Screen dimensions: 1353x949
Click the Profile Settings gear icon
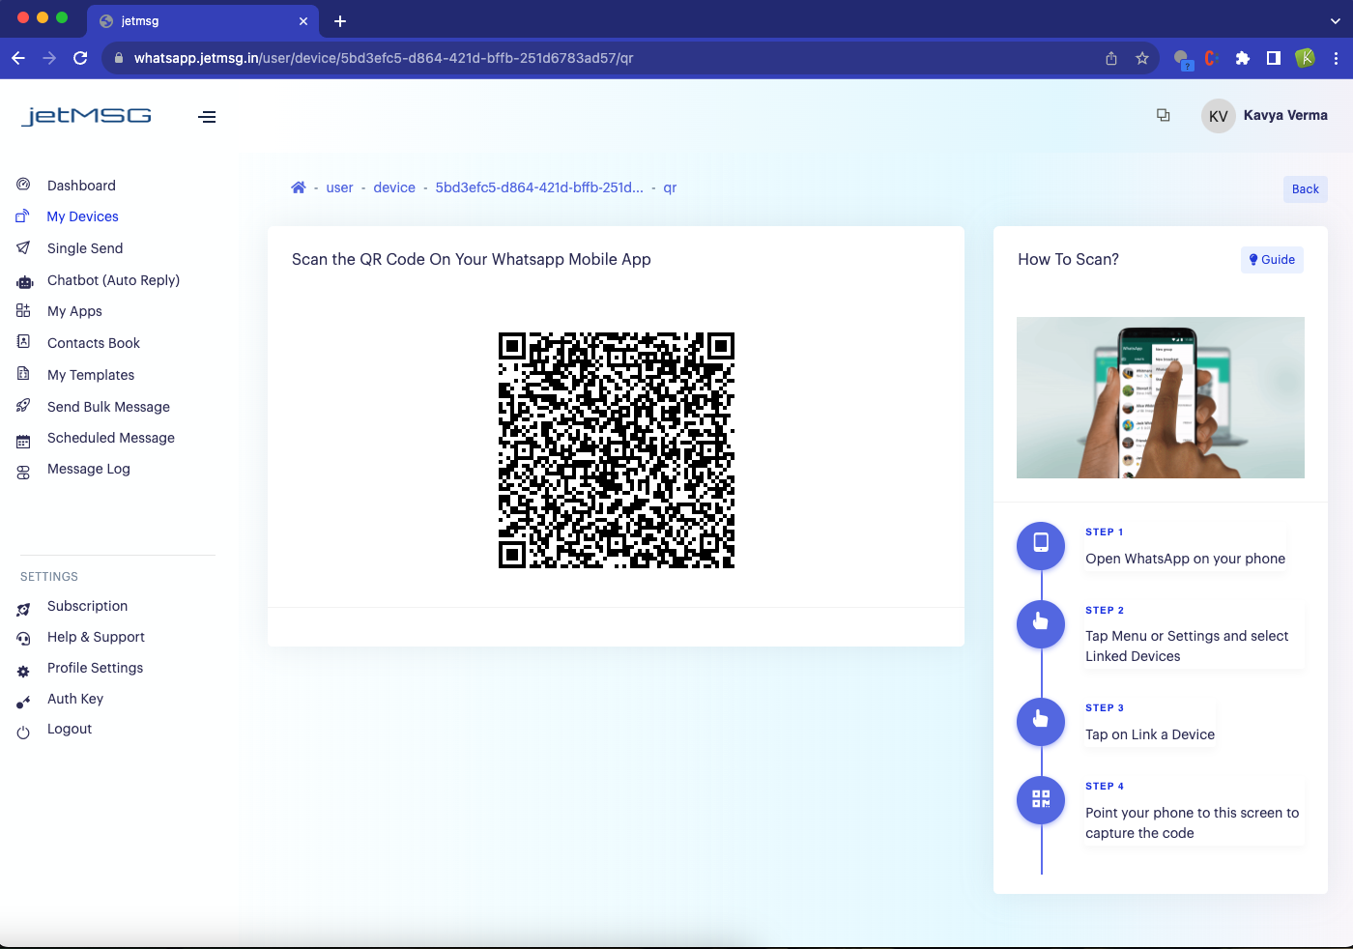(23, 671)
